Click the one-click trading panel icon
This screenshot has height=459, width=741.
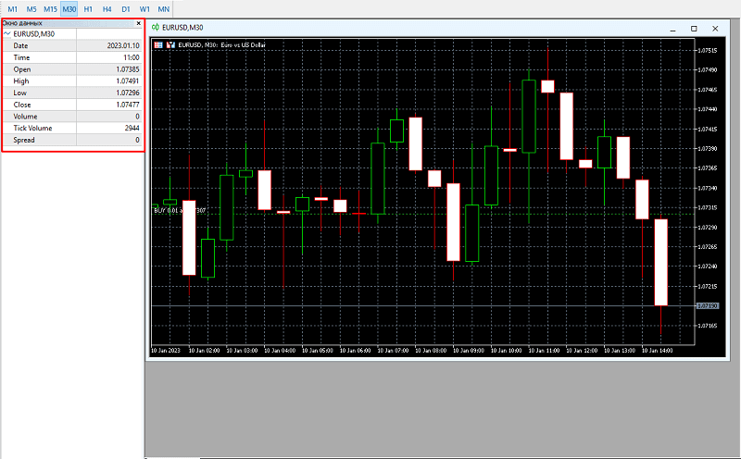(x=158, y=44)
